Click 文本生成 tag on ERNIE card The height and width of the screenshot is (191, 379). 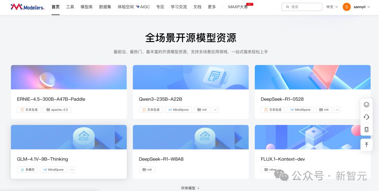29,110
